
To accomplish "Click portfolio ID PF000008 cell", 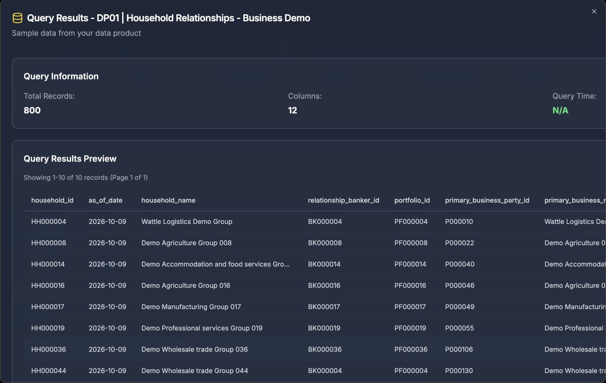I will click(x=411, y=243).
